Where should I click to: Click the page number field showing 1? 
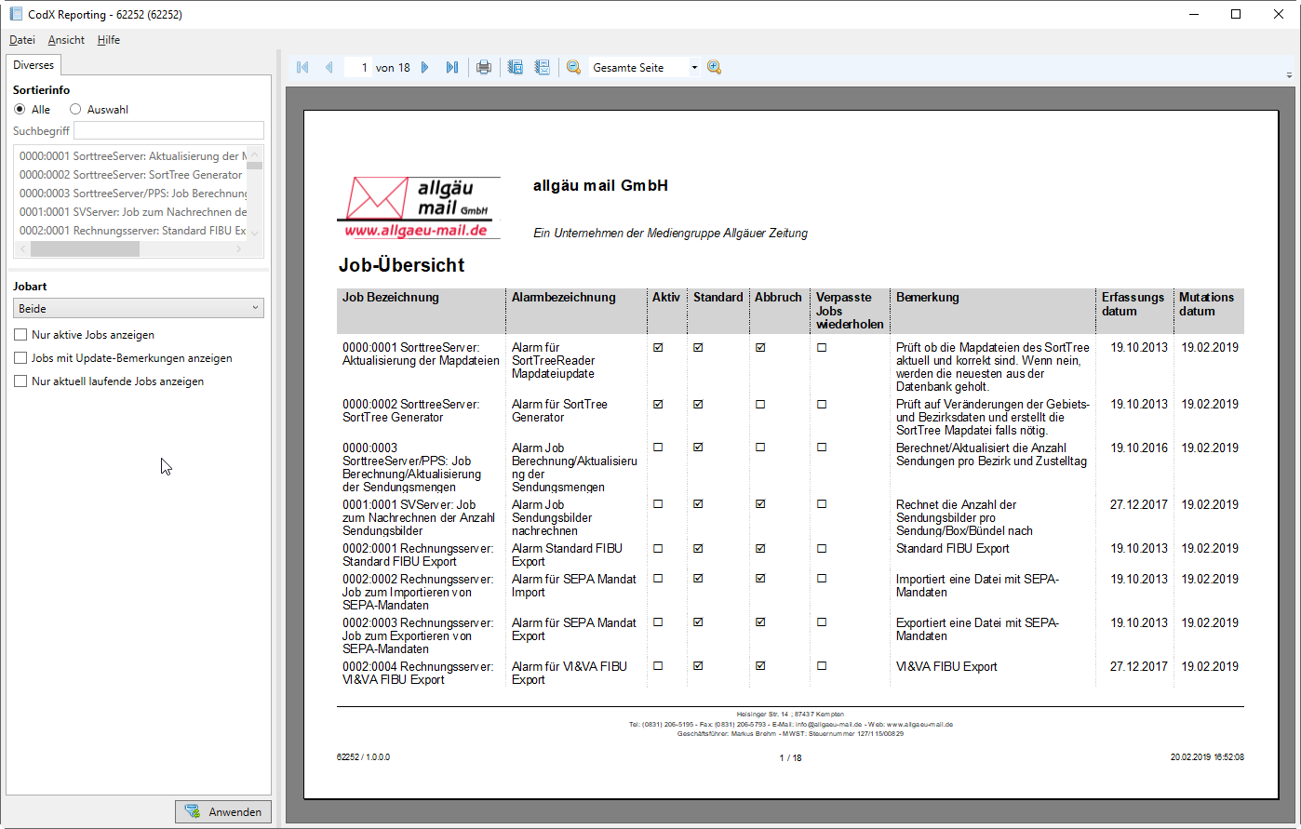coord(357,67)
